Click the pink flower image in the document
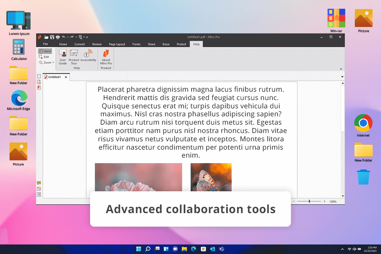The image size is (381, 254). (x=138, y=177)
